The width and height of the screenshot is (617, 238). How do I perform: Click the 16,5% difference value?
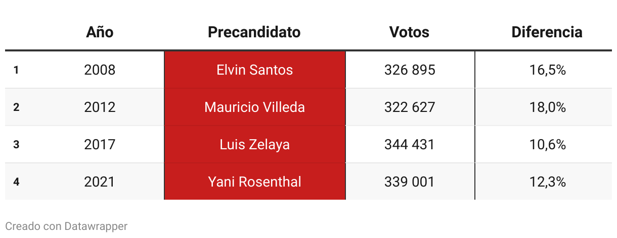tap(547, 70)
